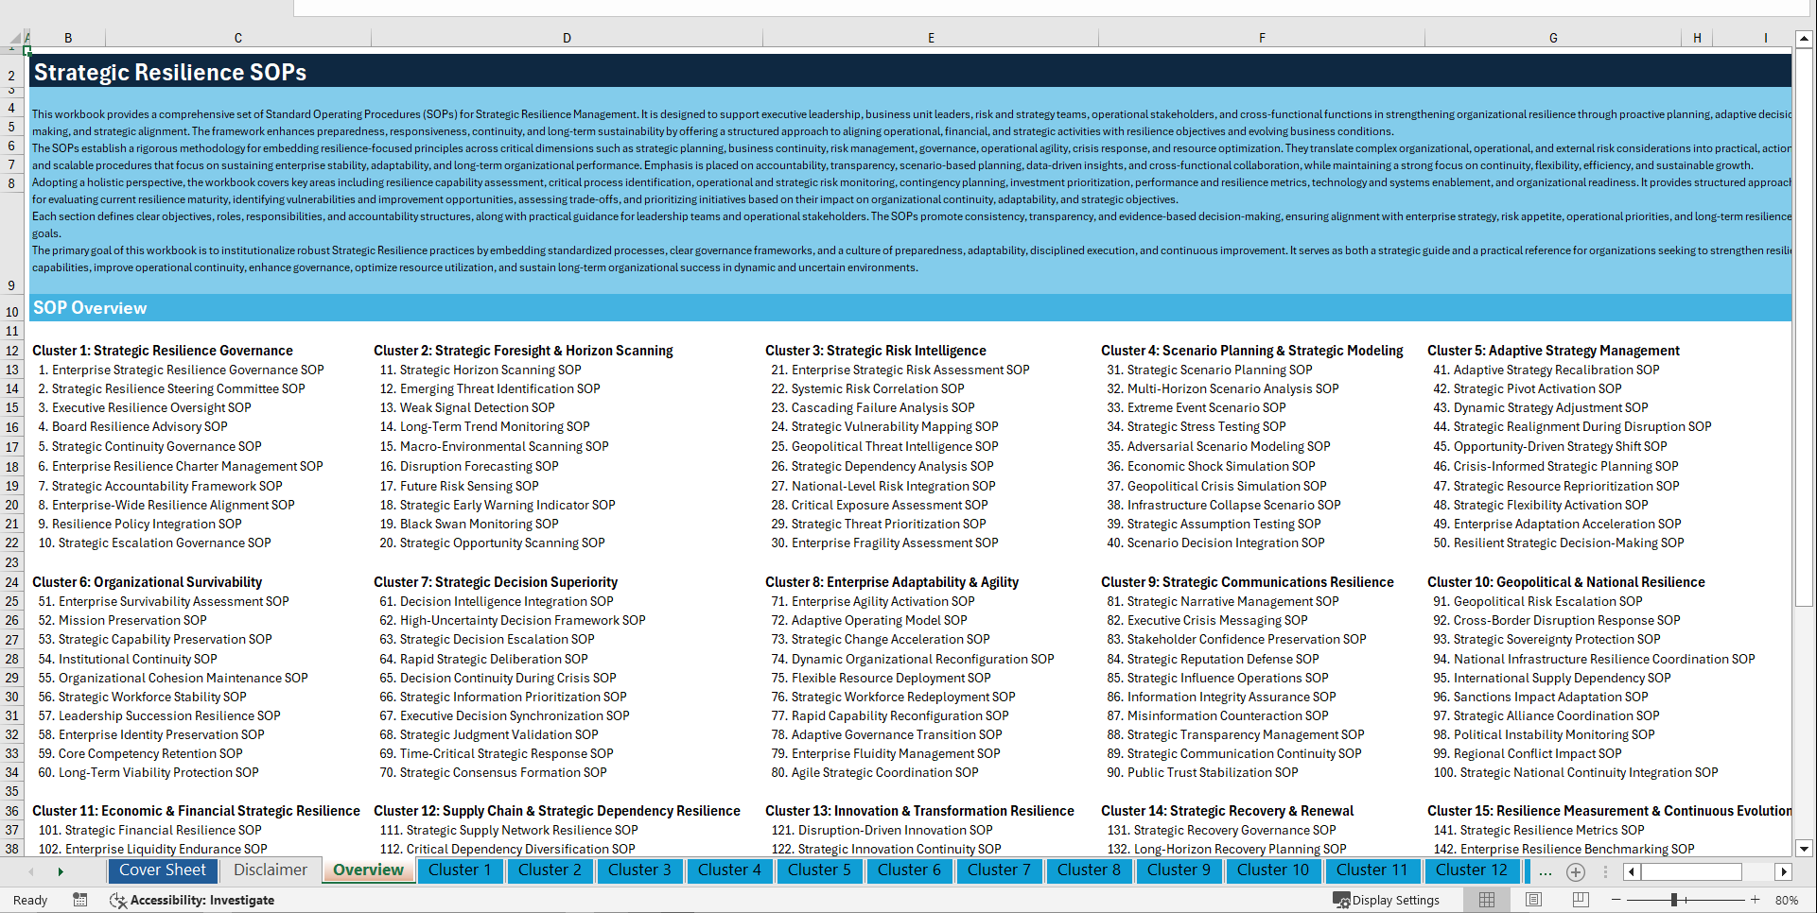
Task: Adjust the zoom slider handle
Action: (x=1674, y=900)
